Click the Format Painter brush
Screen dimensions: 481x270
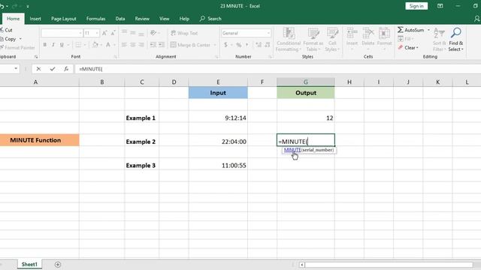click(x=17, y=47)
